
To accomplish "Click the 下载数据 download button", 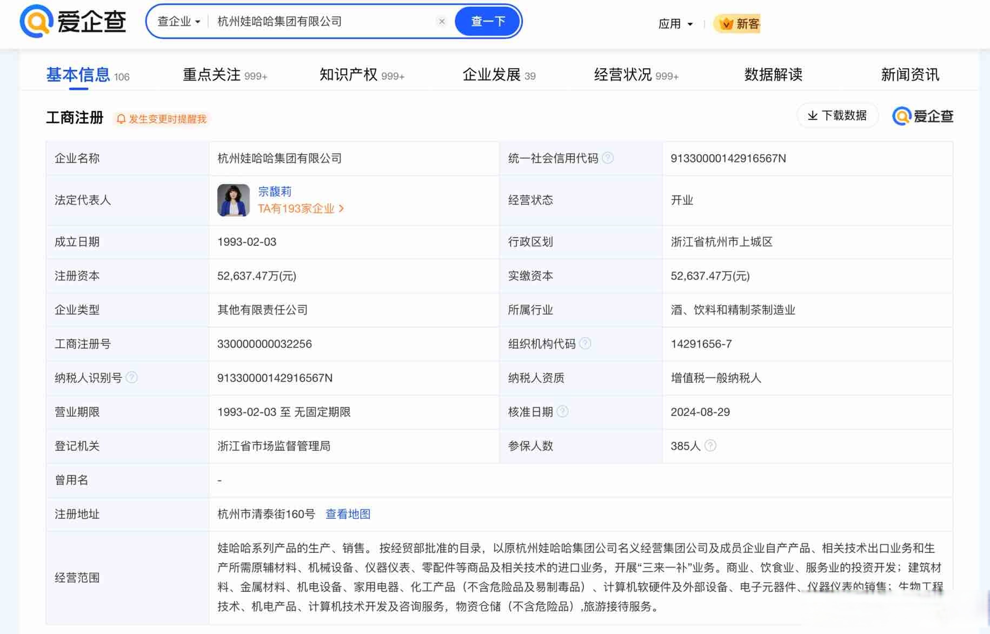I will pos(837,116).
